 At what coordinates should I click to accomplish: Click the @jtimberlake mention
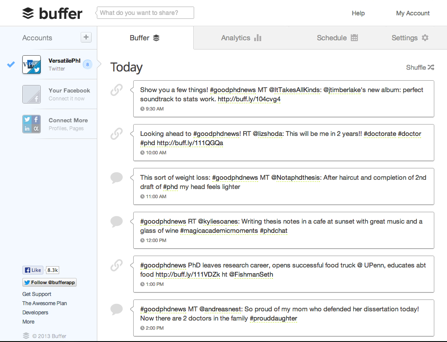(x=342, y=90)
